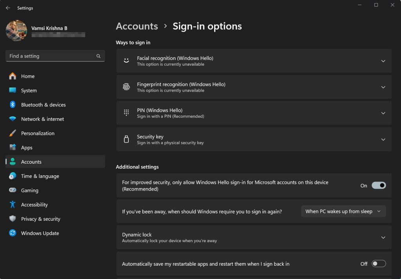Click the Privacy & security shield icon
Image resolution: width=401 pixels, height=279 pixels.
[x=13, y=219]
